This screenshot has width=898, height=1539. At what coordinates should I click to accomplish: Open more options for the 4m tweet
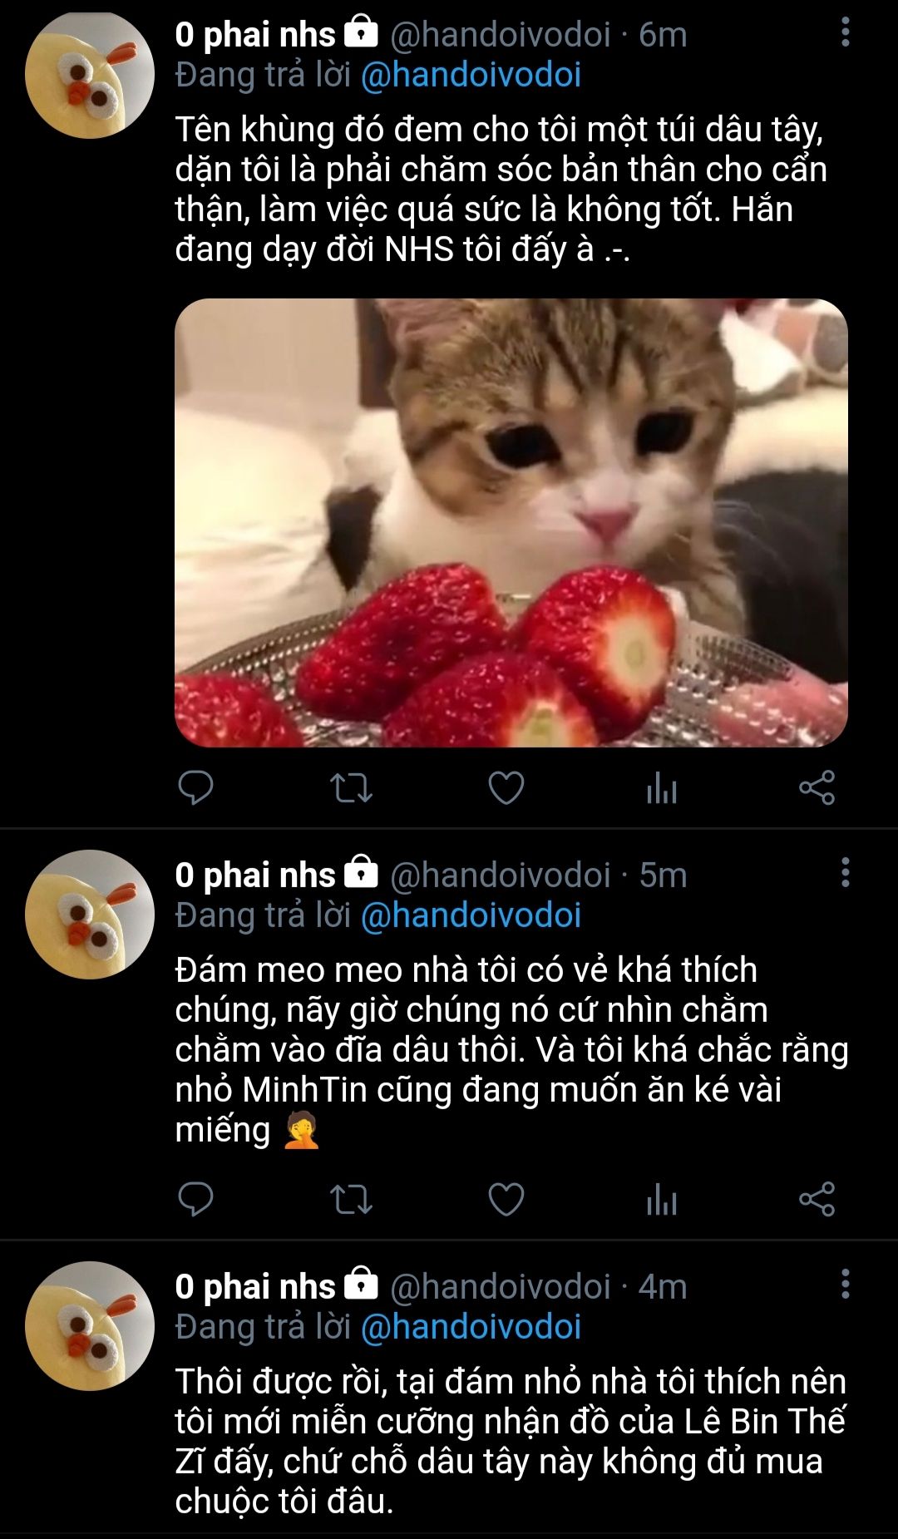[x=845, y=1284]
